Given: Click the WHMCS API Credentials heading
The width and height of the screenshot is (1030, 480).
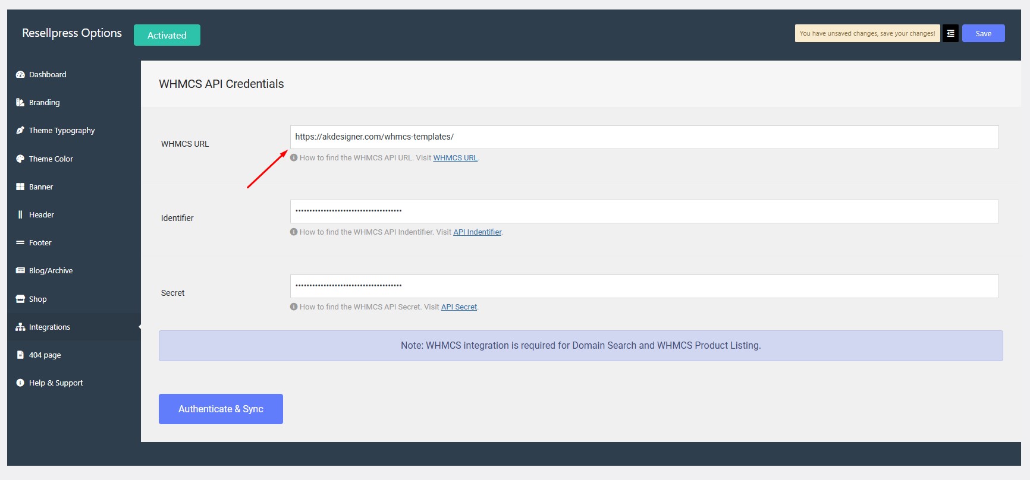Looking at the screenshot, I should point(221,84).
